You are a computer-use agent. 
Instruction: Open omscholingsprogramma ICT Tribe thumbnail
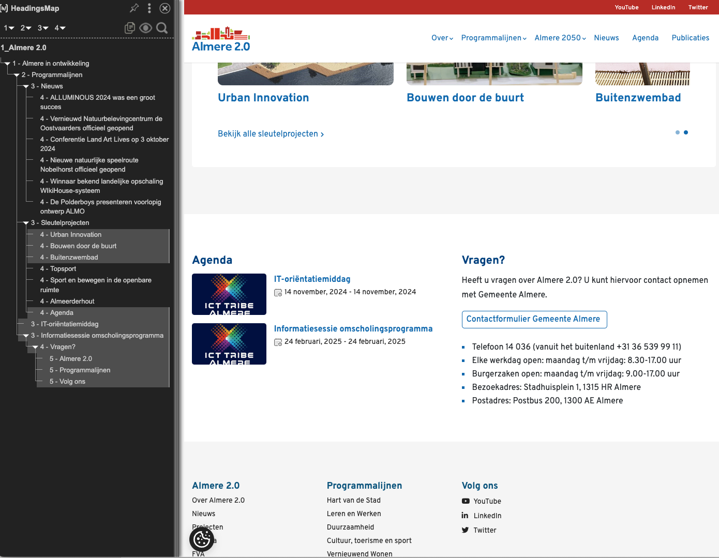[229, 344]
